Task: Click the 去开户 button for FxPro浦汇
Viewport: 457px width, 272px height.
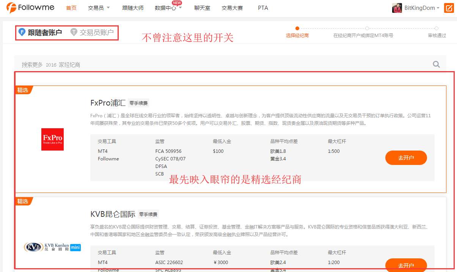Action: coord(406,158)
